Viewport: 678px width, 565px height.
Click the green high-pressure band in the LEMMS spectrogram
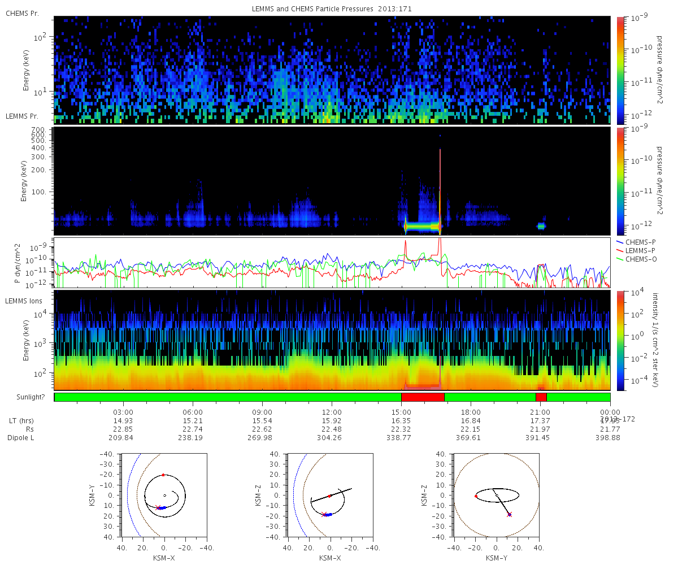point(421,226)
